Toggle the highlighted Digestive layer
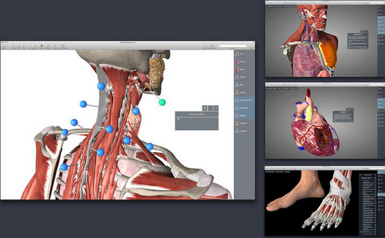The width and height of the screenshot is (385, 238). click(244, 115)
